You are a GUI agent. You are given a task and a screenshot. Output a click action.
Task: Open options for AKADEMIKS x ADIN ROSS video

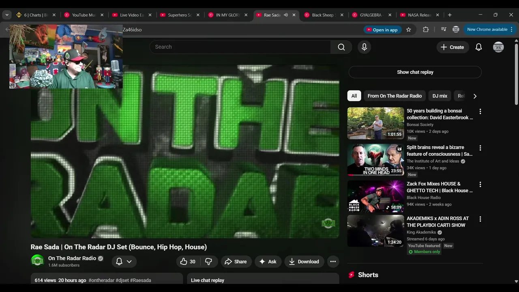[x=480, y=219]
